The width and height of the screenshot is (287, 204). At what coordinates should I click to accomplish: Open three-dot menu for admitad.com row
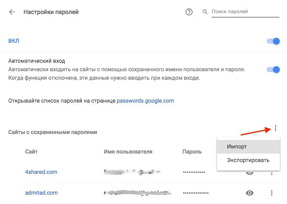272,193
